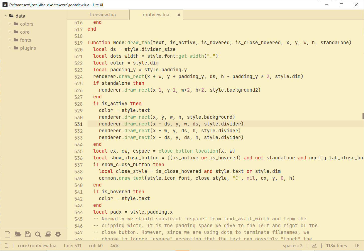Viewport: 364px width, 251px height.
Task: Click 'get_width' on line 521
Action: 191,56
